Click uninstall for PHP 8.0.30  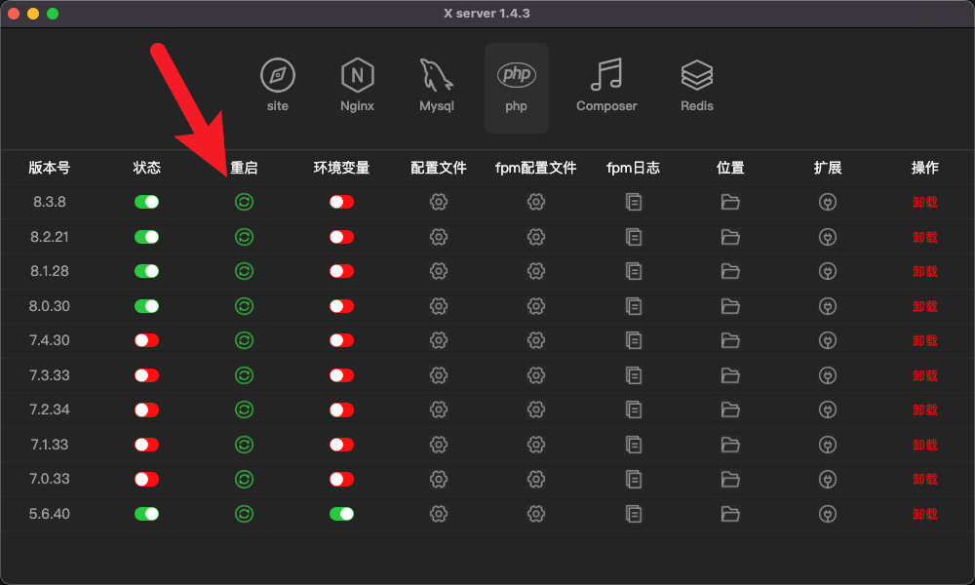click(924, 306)
